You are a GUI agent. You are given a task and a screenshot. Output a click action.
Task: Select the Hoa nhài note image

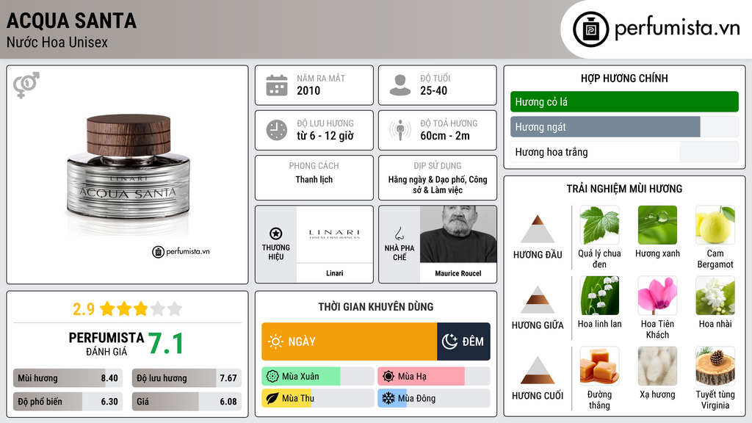(715, 295)
